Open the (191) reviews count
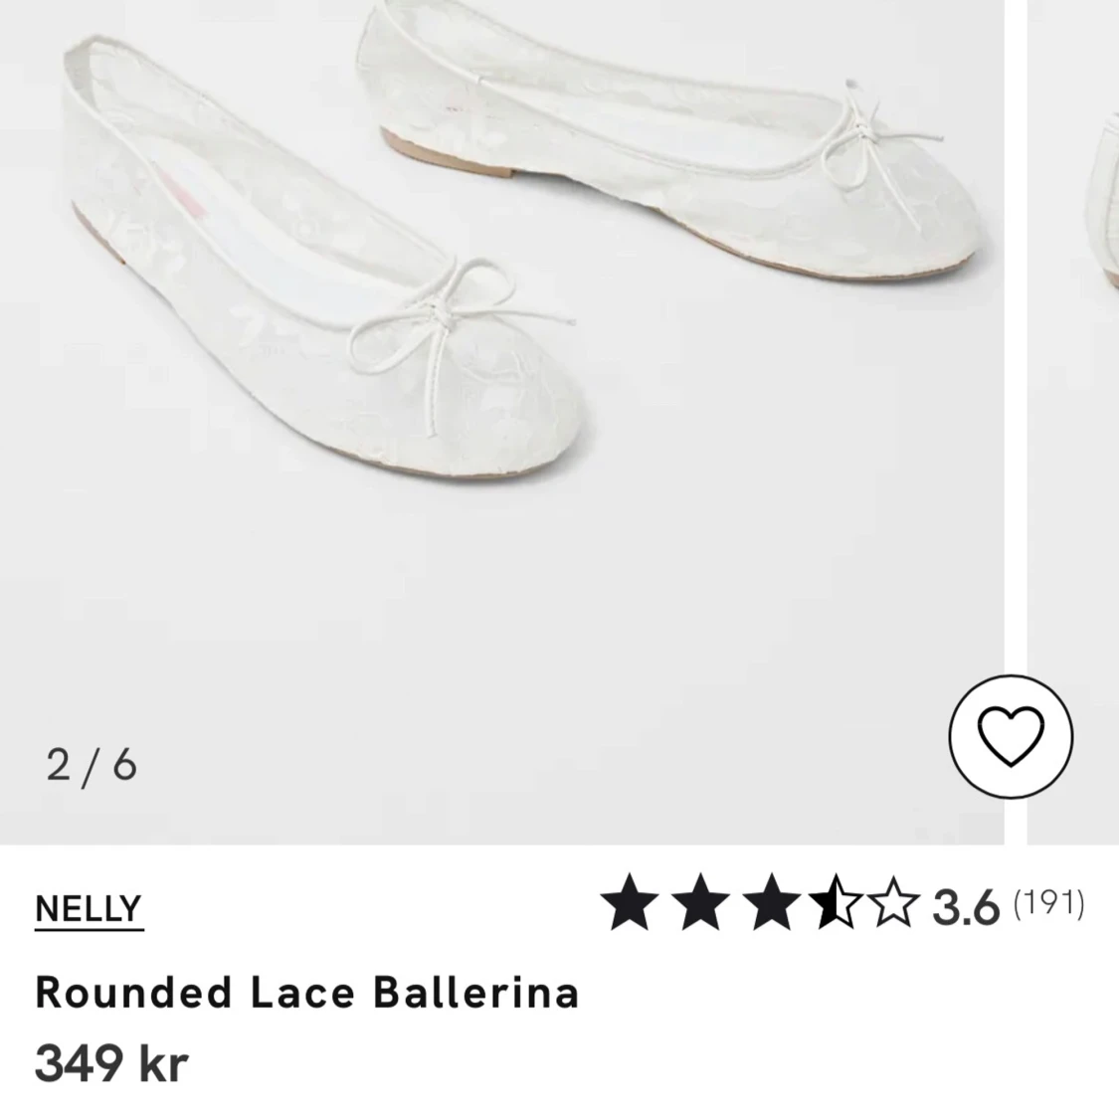The width and height of the screenshot is (1119, 1119). coord(1049,903)
